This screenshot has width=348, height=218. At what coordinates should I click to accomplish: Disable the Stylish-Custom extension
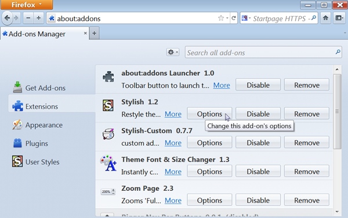pos(258,142)
